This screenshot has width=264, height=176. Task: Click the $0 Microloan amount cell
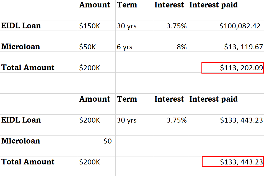click(97, 141)
